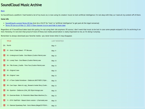The height and width of the screenshot is (109, 145).
Task: Open 10 - Exercise Mode - Dr. Robotnik's Mean Bean Machine
Action: [27, 95]
